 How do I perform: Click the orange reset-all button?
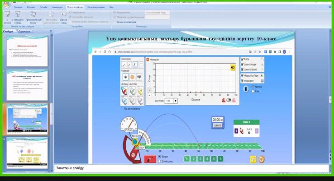(262, 159)
